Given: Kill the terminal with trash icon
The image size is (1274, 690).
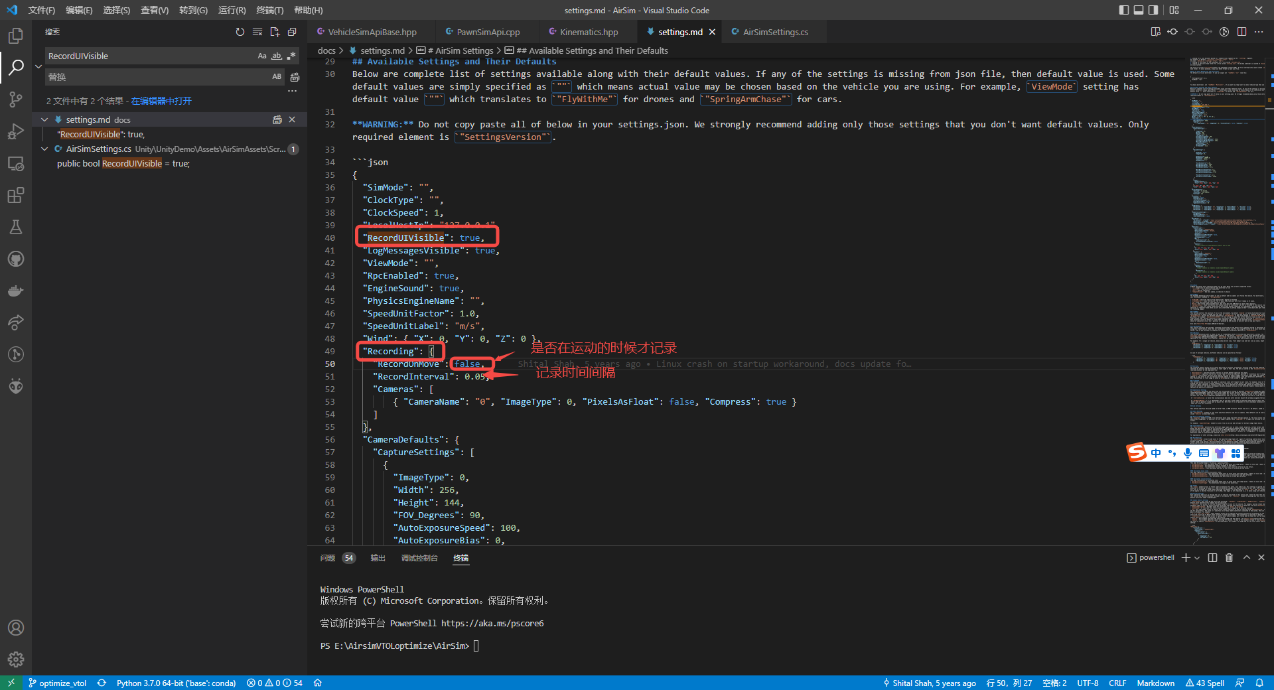Looking at the screenshot, I should tap(1229, 558).
